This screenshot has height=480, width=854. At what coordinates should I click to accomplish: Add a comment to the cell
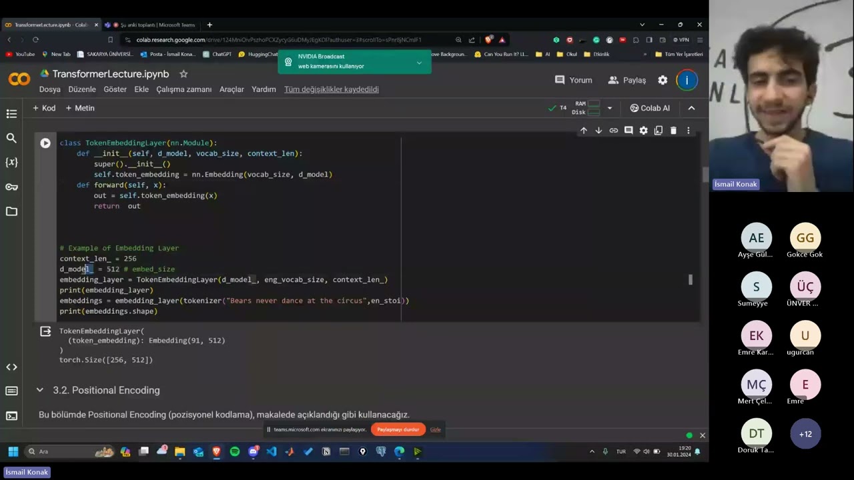(x=628, y=131)
